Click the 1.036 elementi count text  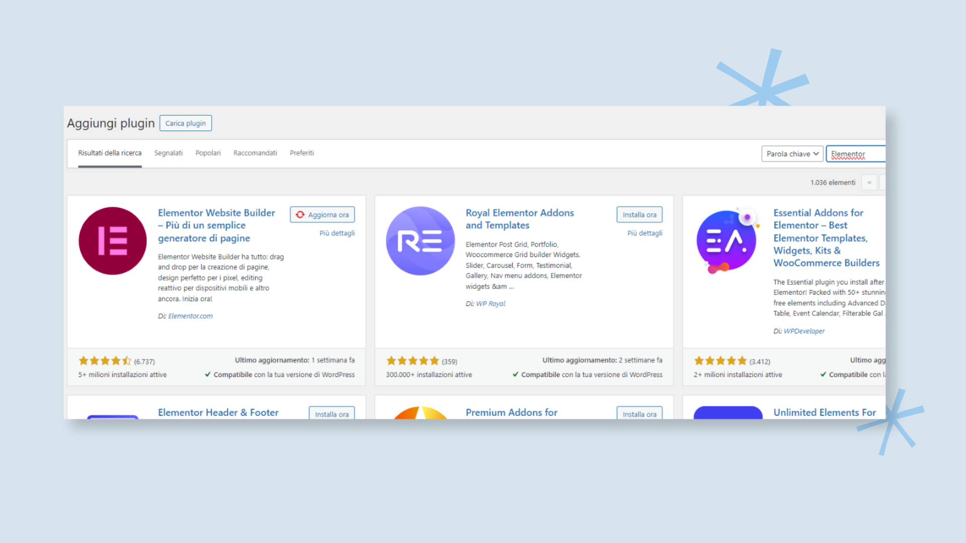(x=833, y=183)
